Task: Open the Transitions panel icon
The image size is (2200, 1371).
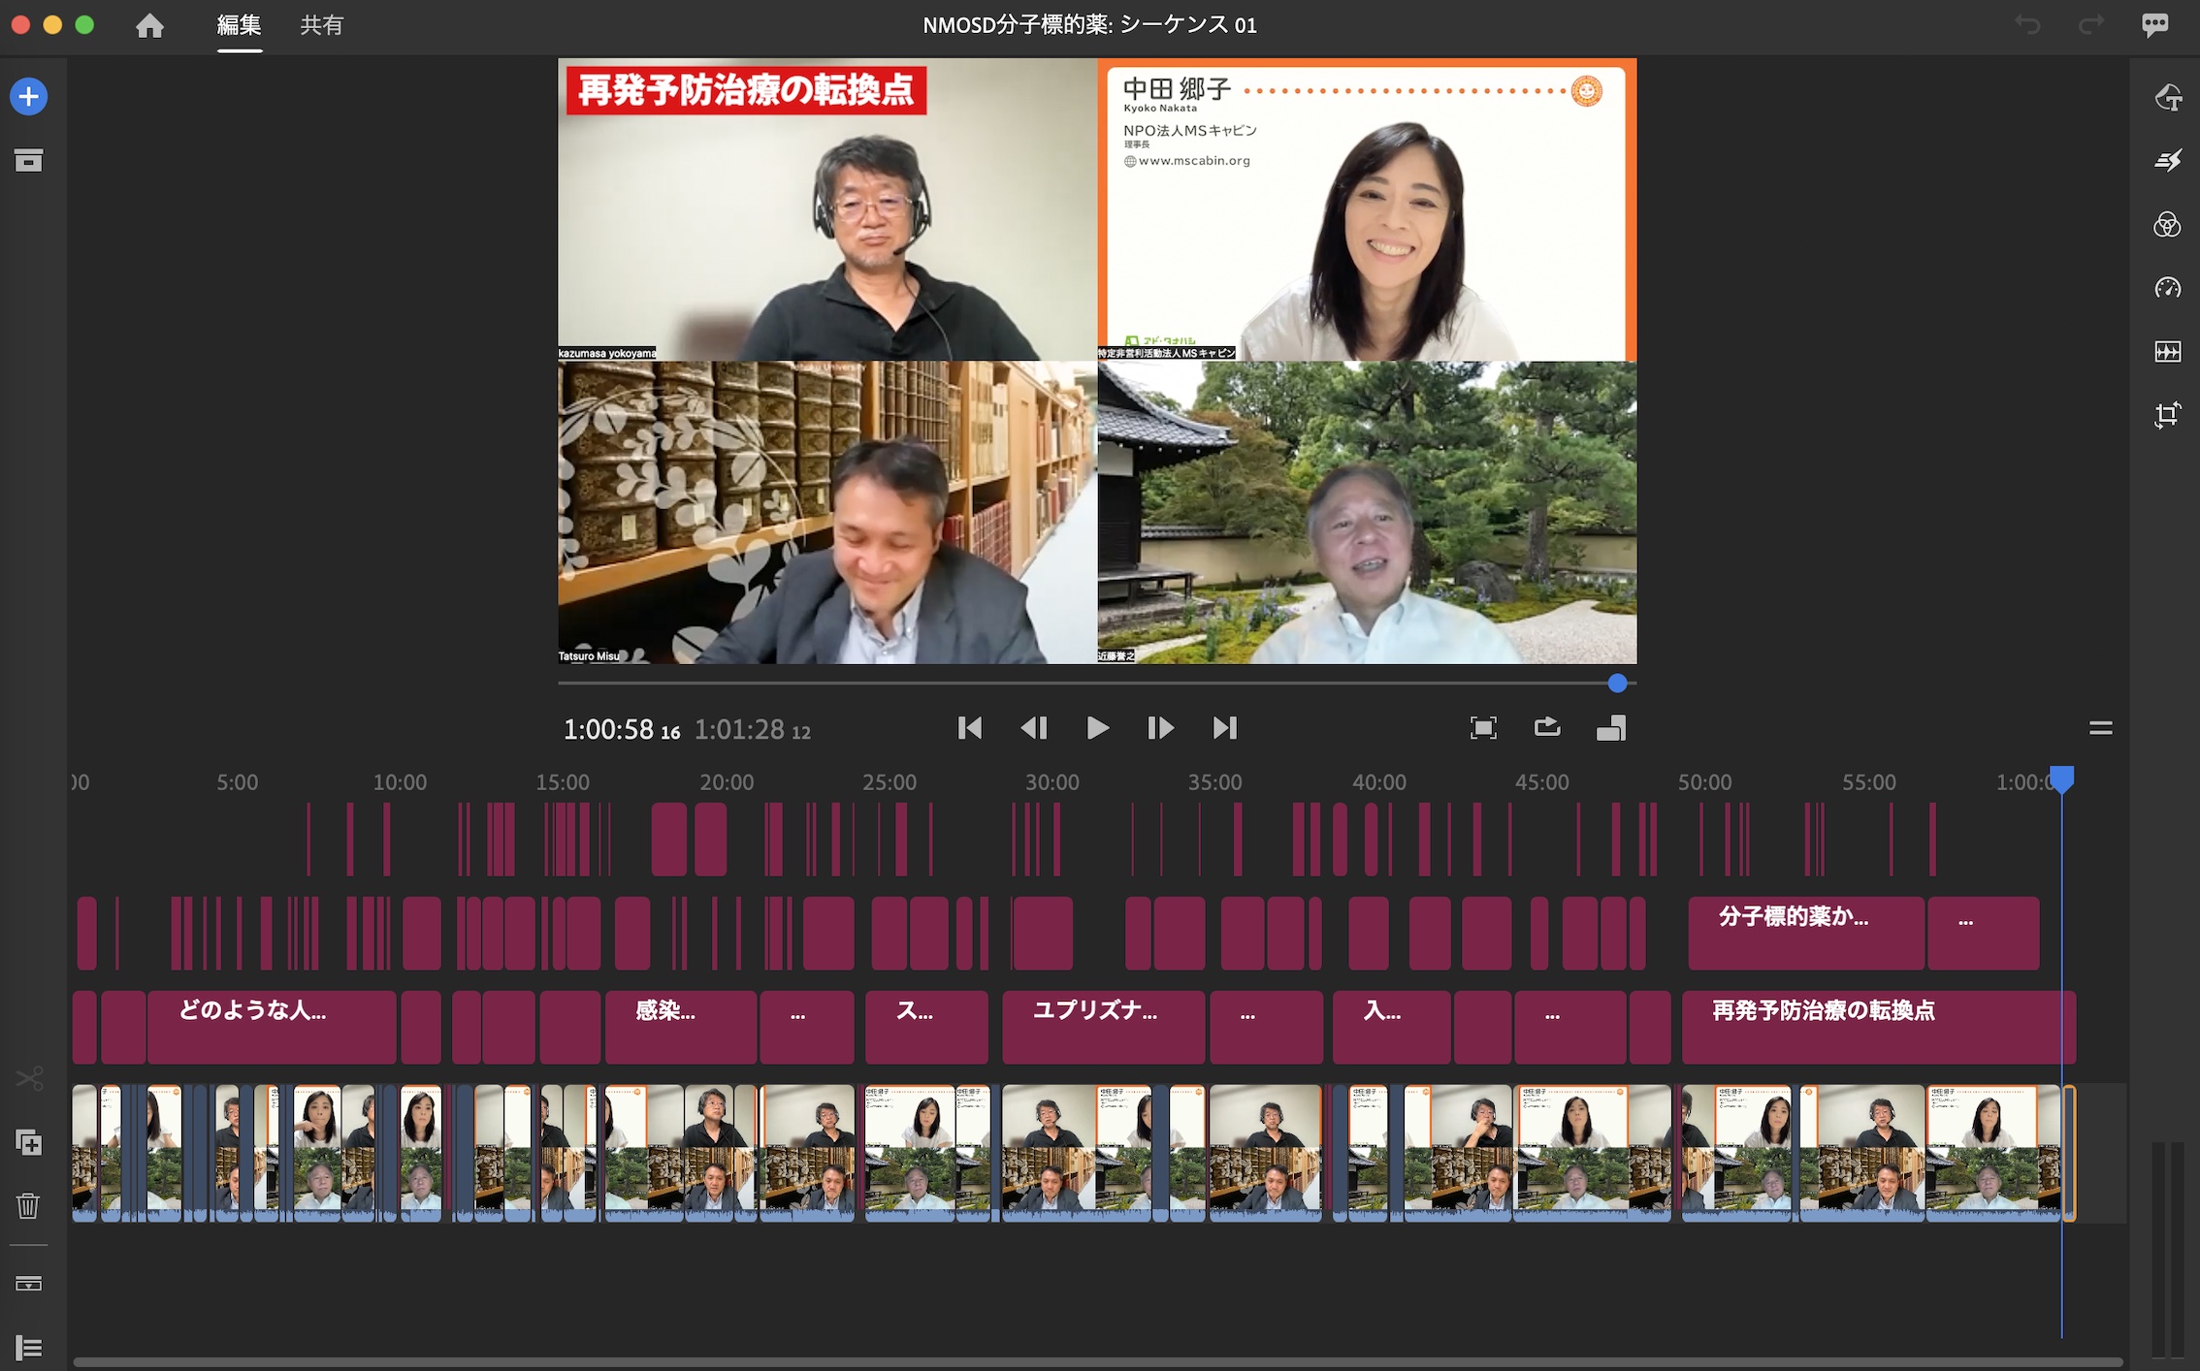Action: (x=2167, y=161)
